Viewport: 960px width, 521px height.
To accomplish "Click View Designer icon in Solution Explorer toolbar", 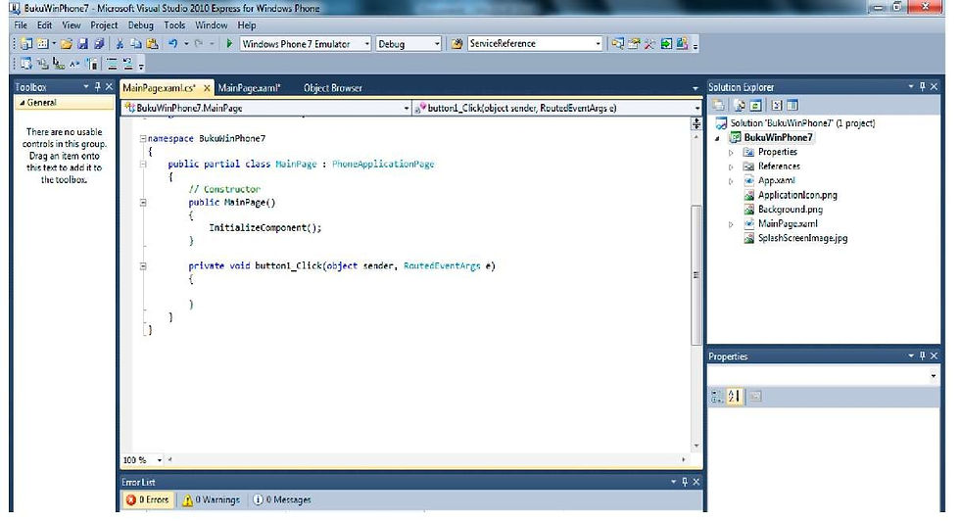I will 792,106.
